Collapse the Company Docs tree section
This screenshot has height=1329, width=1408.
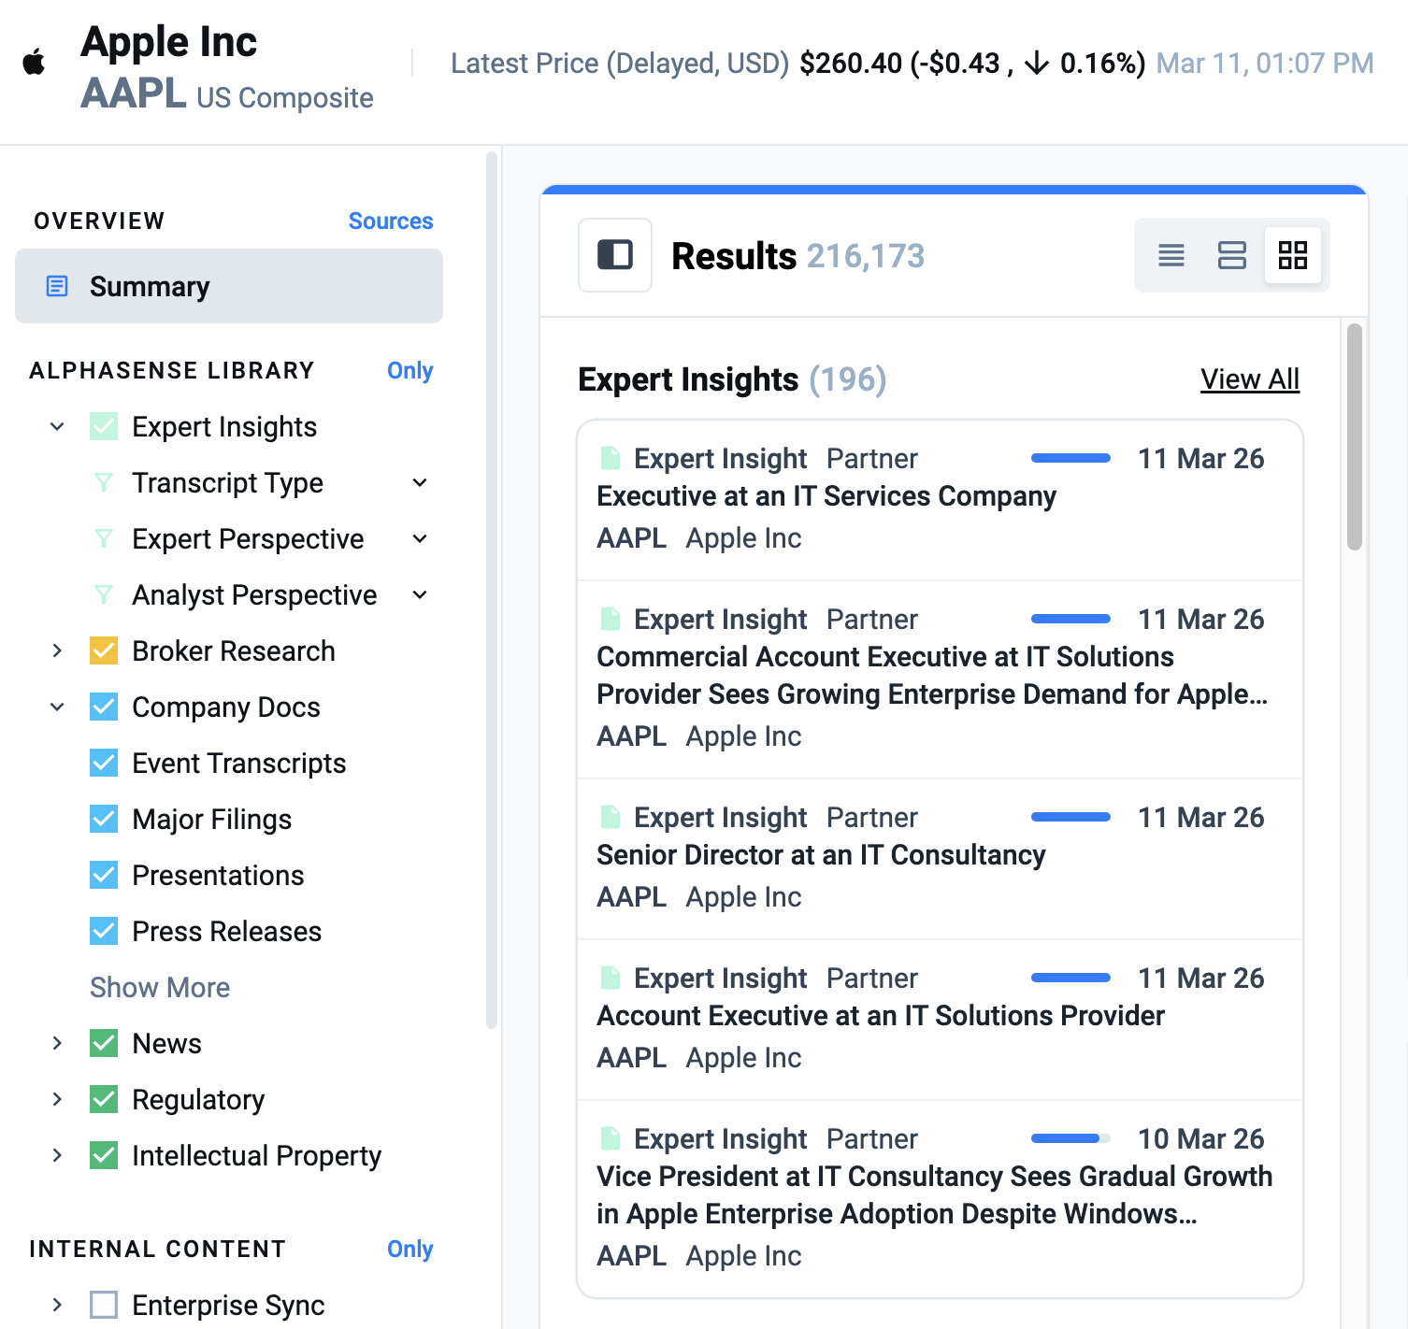click(57, 707)
